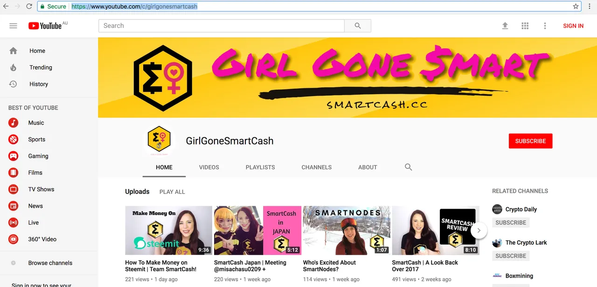This screenshot has height=287, width=597.
Task: Open 'How To Make Money on Steemit' title
Action: pyautogui.click(x=161, y=266)
